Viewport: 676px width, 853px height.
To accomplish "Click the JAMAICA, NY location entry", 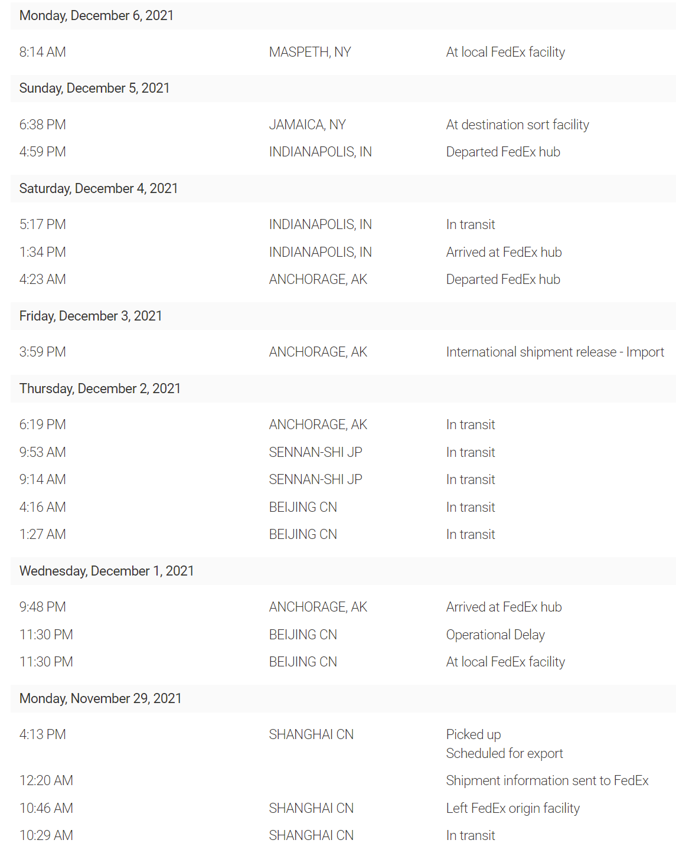I will pos(307,125).
